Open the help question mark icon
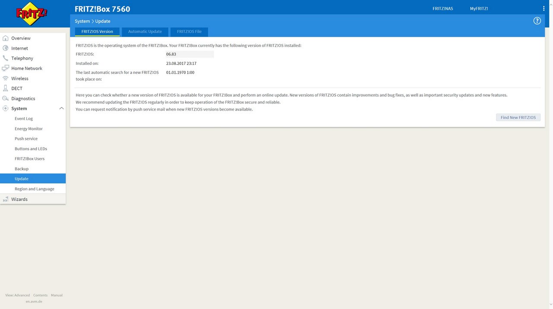Screen dimensions: 553x309 pyautogui.click(x=537, y=21)
